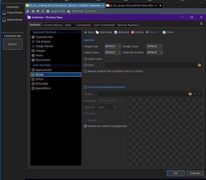Uncheck Submenus inherit background
Image resolution: width=206 pixels, height=180 pixels.
pos(85,126)
